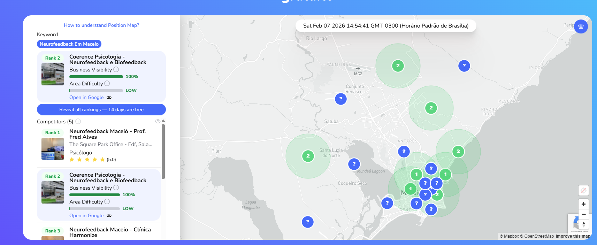
Task: Reset map bearing with the compass arrow button
Action: point(583,224)
